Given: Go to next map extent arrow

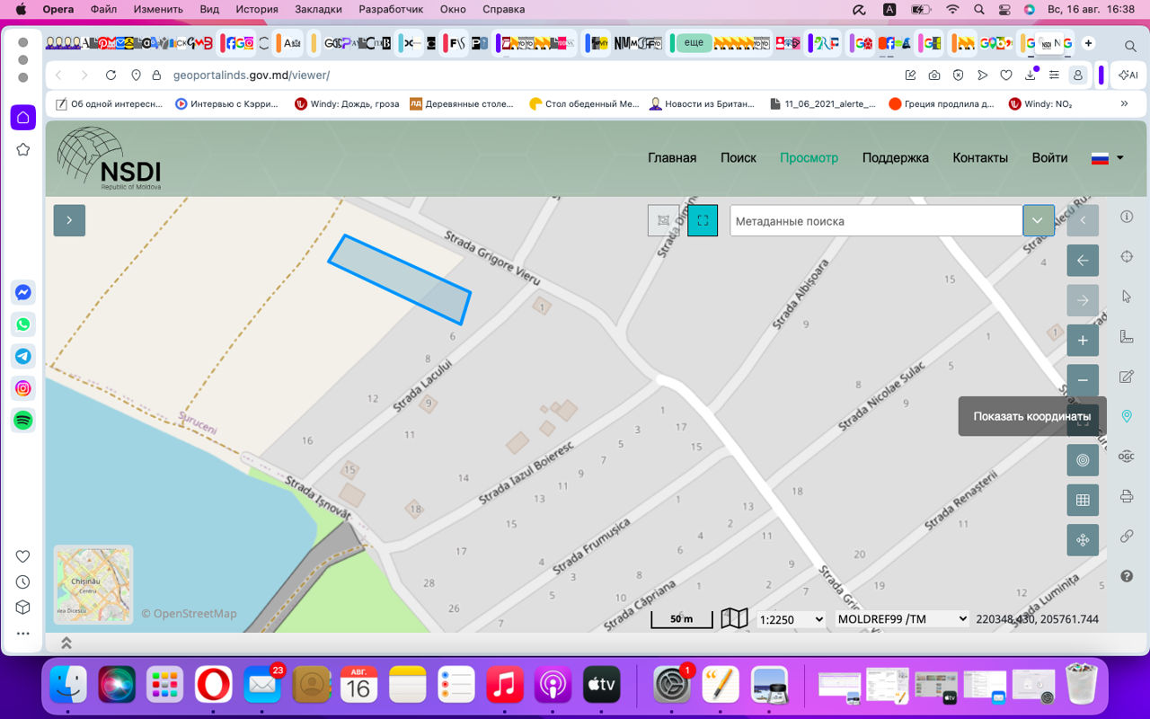Looking at the screenshot, I should 1083,300.
